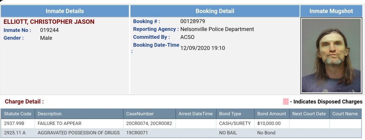Click the Statute Code column header
The height and width of the screenshot is (140, 365).
point(18,114)
